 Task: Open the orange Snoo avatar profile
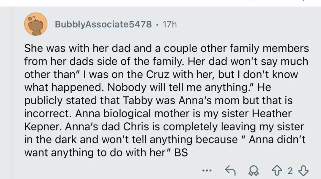(x=36, y=24)
